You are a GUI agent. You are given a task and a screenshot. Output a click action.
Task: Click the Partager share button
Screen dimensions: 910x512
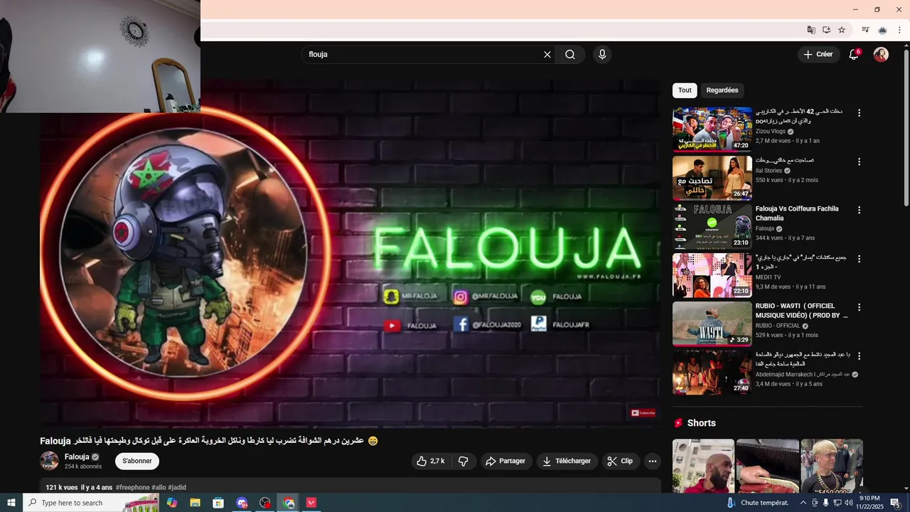506,461
